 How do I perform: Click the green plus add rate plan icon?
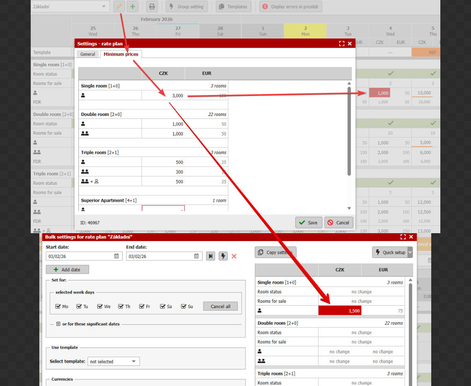pos(132,7)
